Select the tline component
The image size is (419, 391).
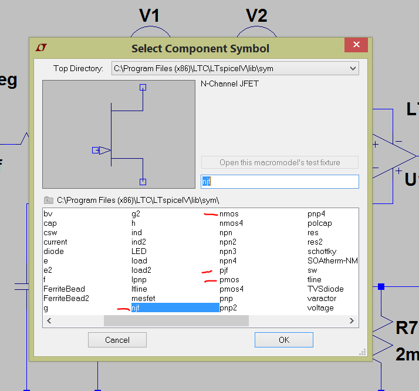pyautogui.click(x=315, y=279)
